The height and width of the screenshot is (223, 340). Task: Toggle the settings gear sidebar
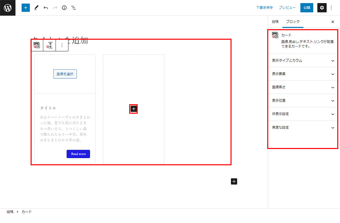322,7
